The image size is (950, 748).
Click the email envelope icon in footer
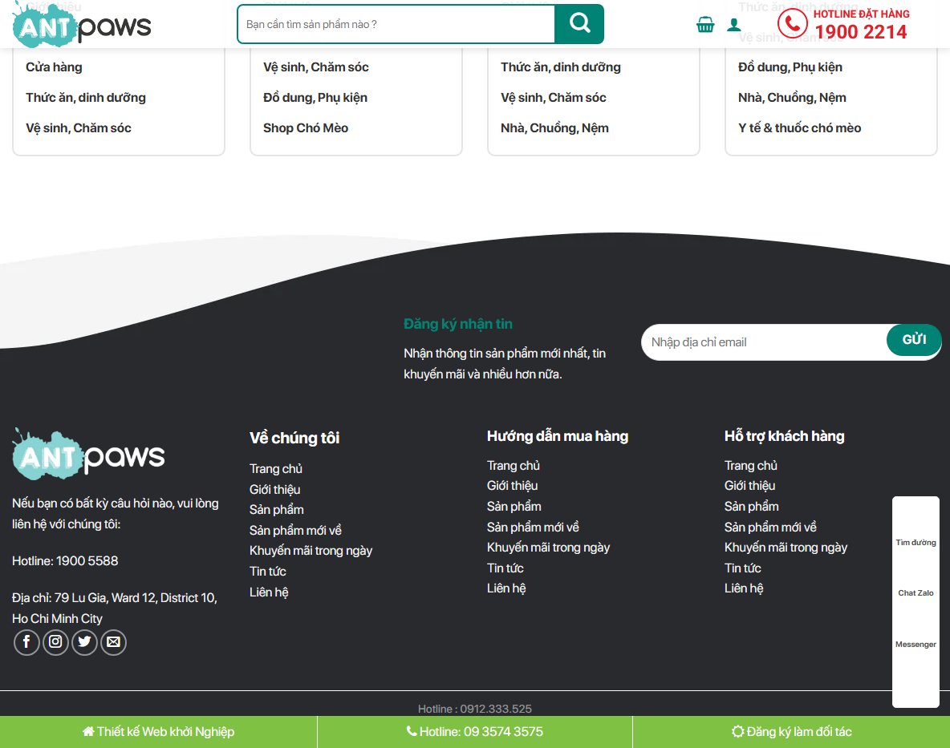[113, 642]
